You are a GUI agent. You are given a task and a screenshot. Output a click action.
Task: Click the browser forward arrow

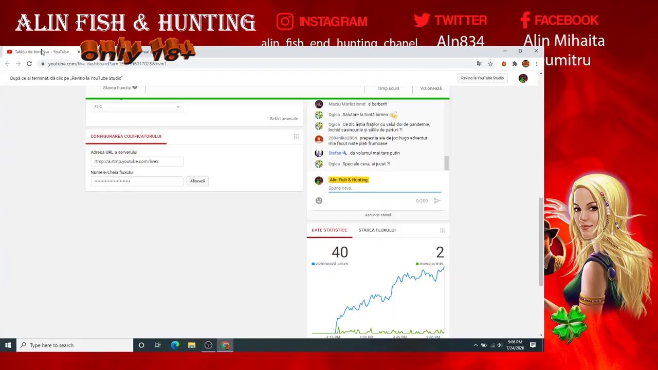tap(18, 64)
